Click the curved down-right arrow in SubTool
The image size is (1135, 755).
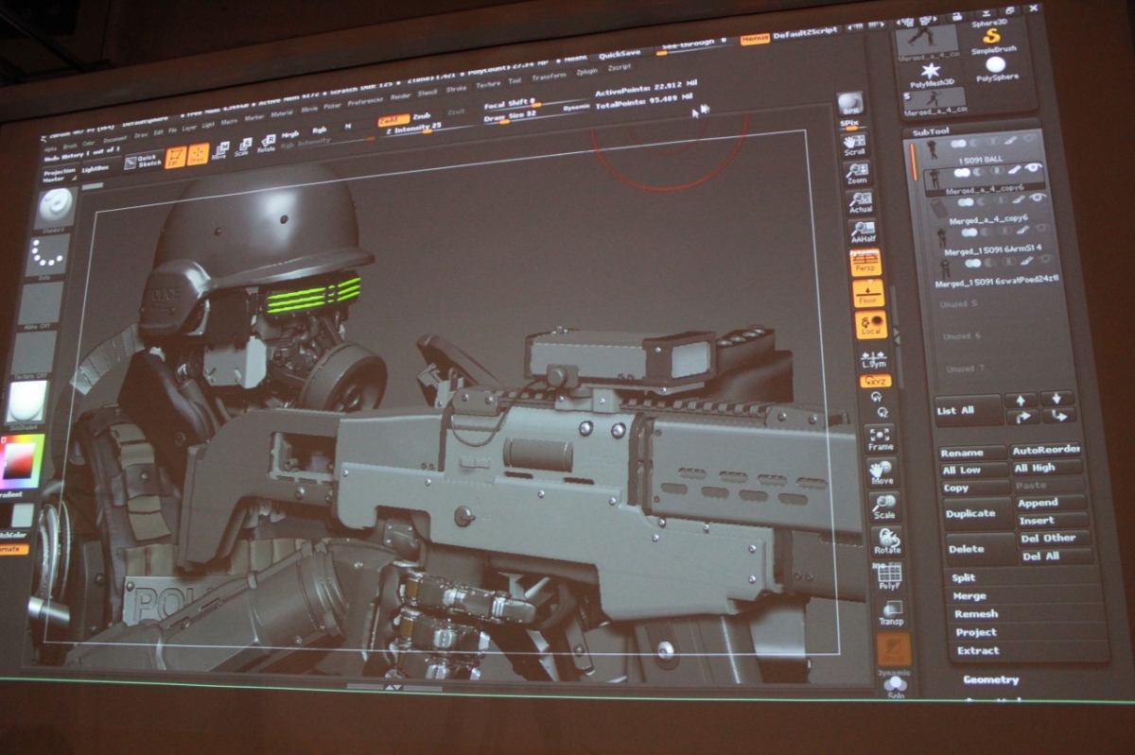(1058, 415)
